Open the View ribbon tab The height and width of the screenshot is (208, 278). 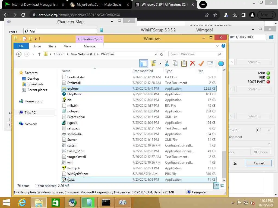pyautogui.click(x=67, y=46)
